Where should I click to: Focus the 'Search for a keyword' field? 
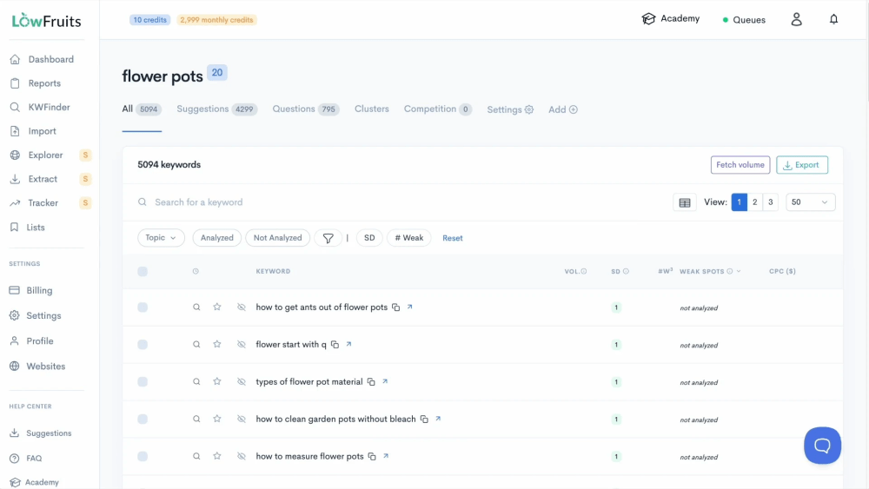tap(399, 202)
